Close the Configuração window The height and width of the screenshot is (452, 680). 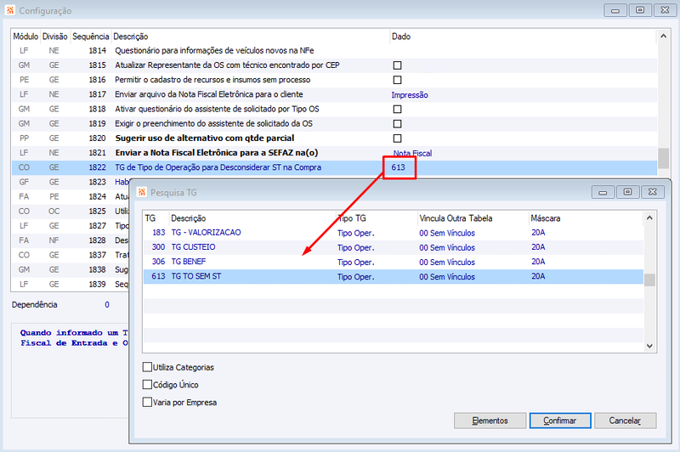(665, 10)
